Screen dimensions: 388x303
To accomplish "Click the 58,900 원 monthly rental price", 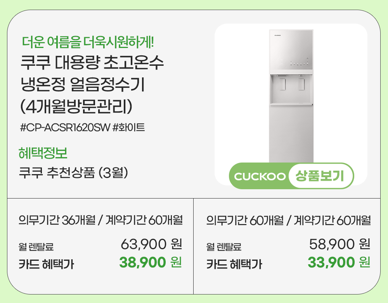I will 339,245.
